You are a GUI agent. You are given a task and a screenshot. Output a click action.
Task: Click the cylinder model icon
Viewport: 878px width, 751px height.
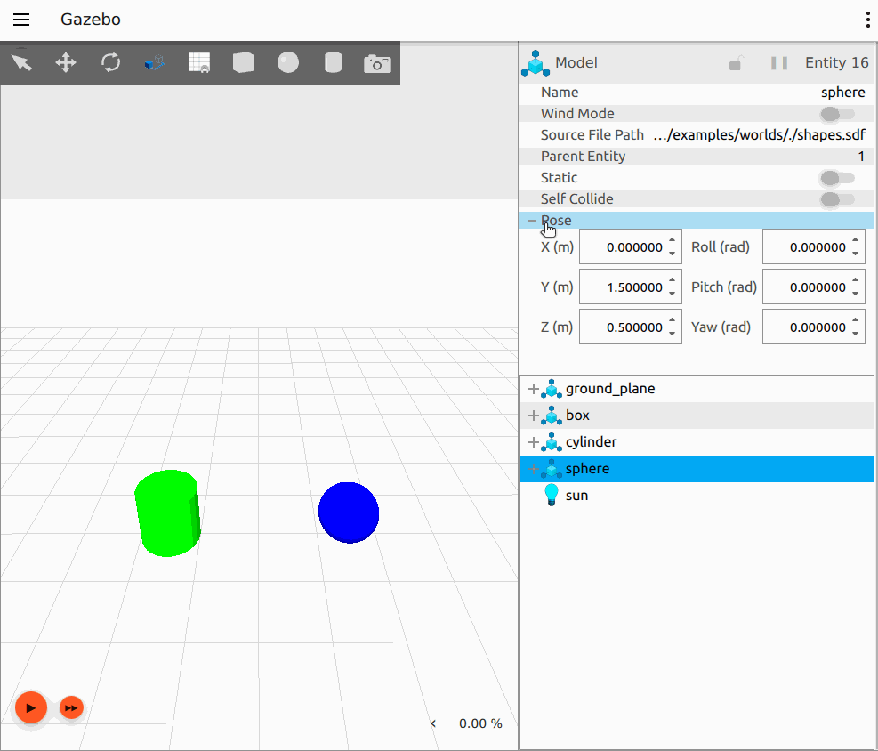[x=552, y=442]
